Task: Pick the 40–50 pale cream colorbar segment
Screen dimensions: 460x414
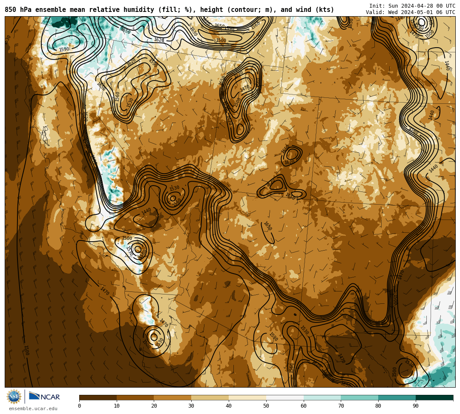Action: pos(247,397)
